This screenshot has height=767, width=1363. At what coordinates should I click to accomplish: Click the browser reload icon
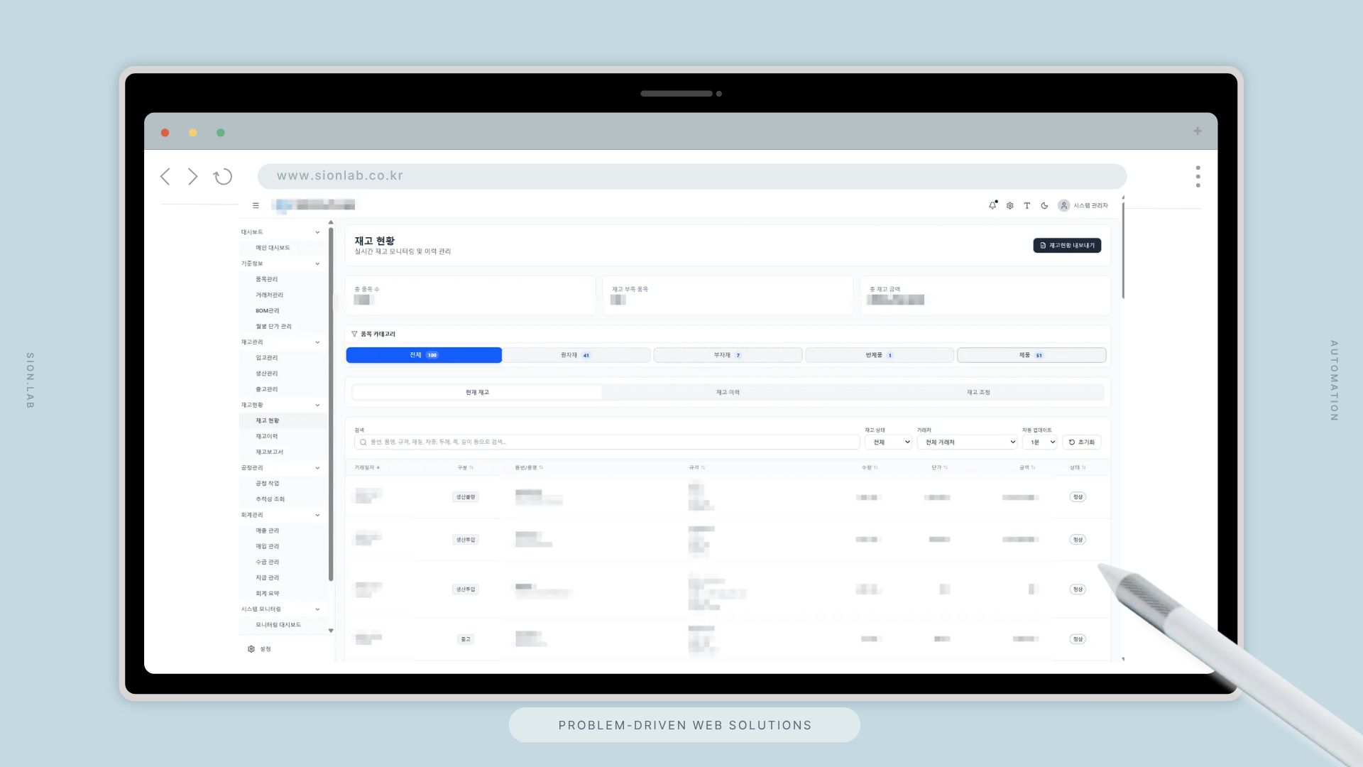[223, 176]
